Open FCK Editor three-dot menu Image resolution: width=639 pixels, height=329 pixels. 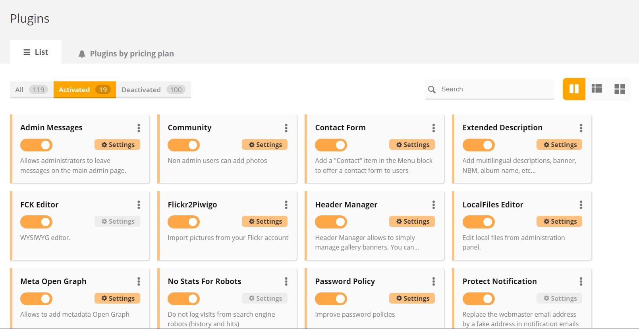(x=139, y=205)
